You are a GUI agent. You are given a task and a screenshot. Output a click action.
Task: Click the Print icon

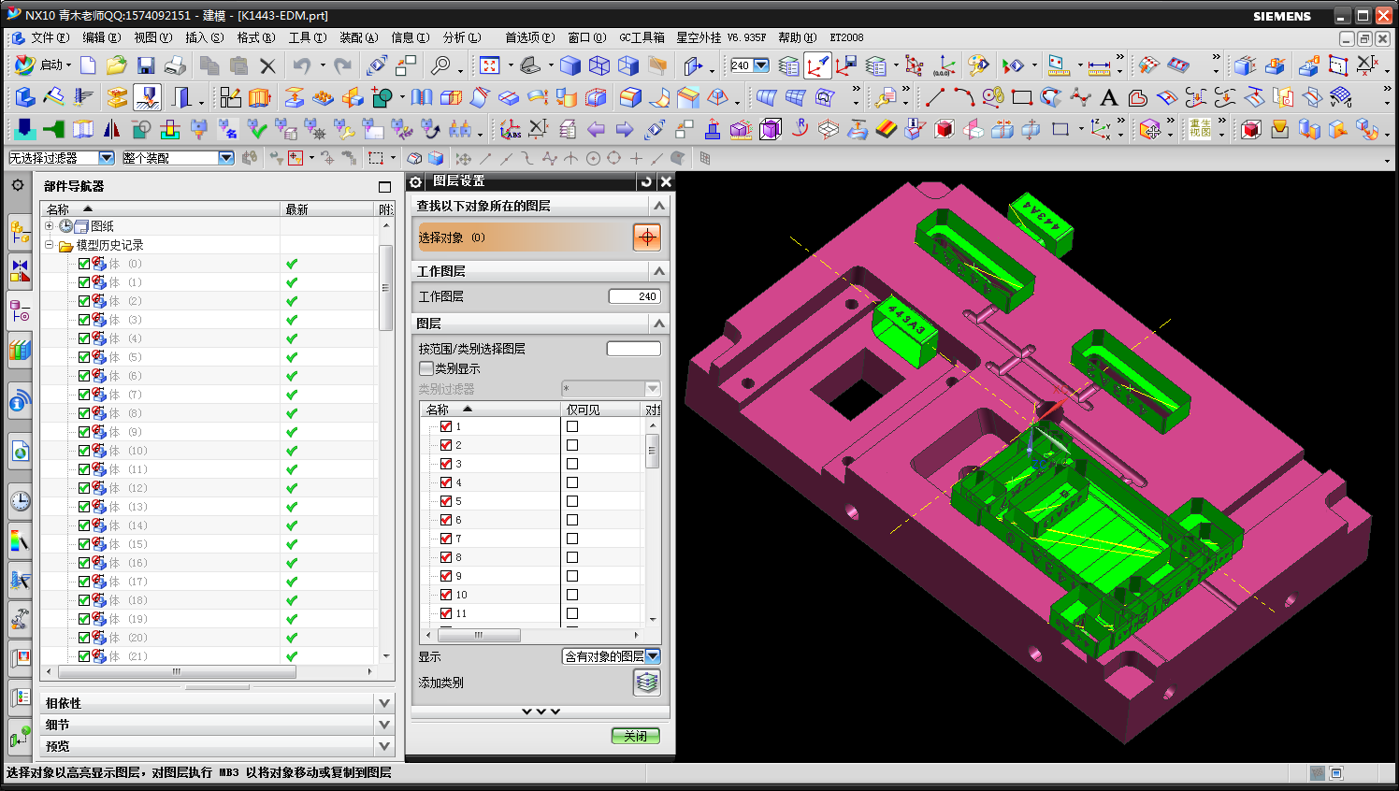pos(175,65)
